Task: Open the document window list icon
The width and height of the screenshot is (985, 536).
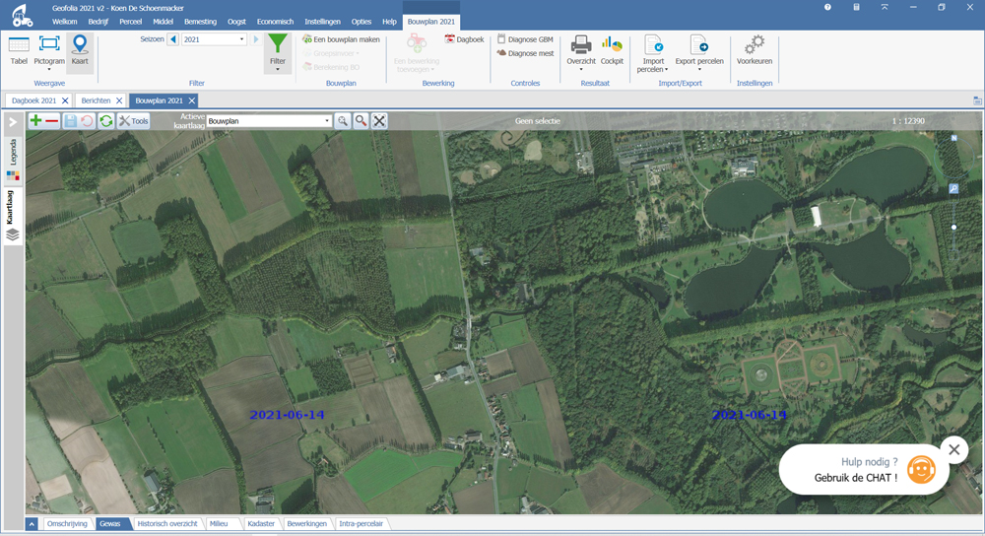Action: pyautogui.click(x=977, y=100)
